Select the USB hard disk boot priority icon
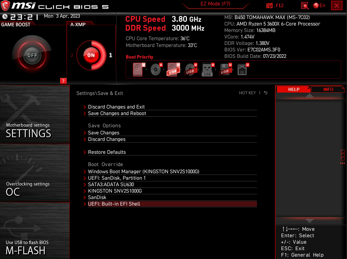347x259 pixels. tap(173, 69)
